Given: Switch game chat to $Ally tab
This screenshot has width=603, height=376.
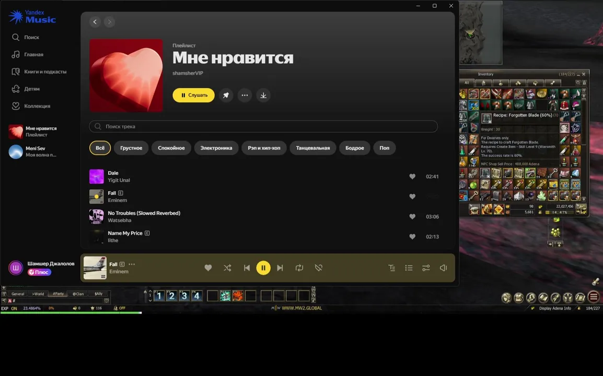Looking at the screenshot, I should (x=98, y=293).
